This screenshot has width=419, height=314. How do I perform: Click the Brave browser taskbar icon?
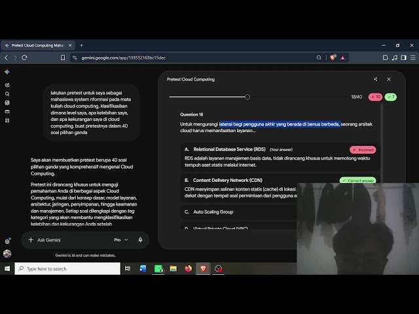(204, 268)
